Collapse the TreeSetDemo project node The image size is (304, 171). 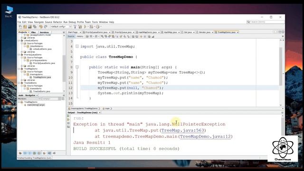click(x=19, y=83)
